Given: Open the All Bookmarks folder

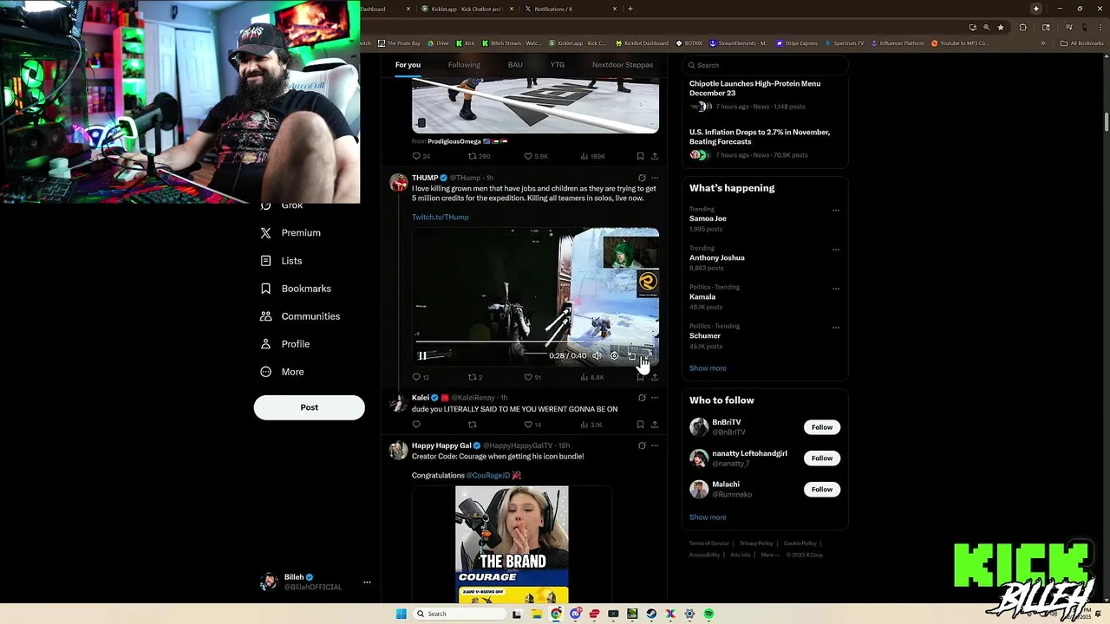Looking at the screenshot, I should click(x=1082, y=43).
